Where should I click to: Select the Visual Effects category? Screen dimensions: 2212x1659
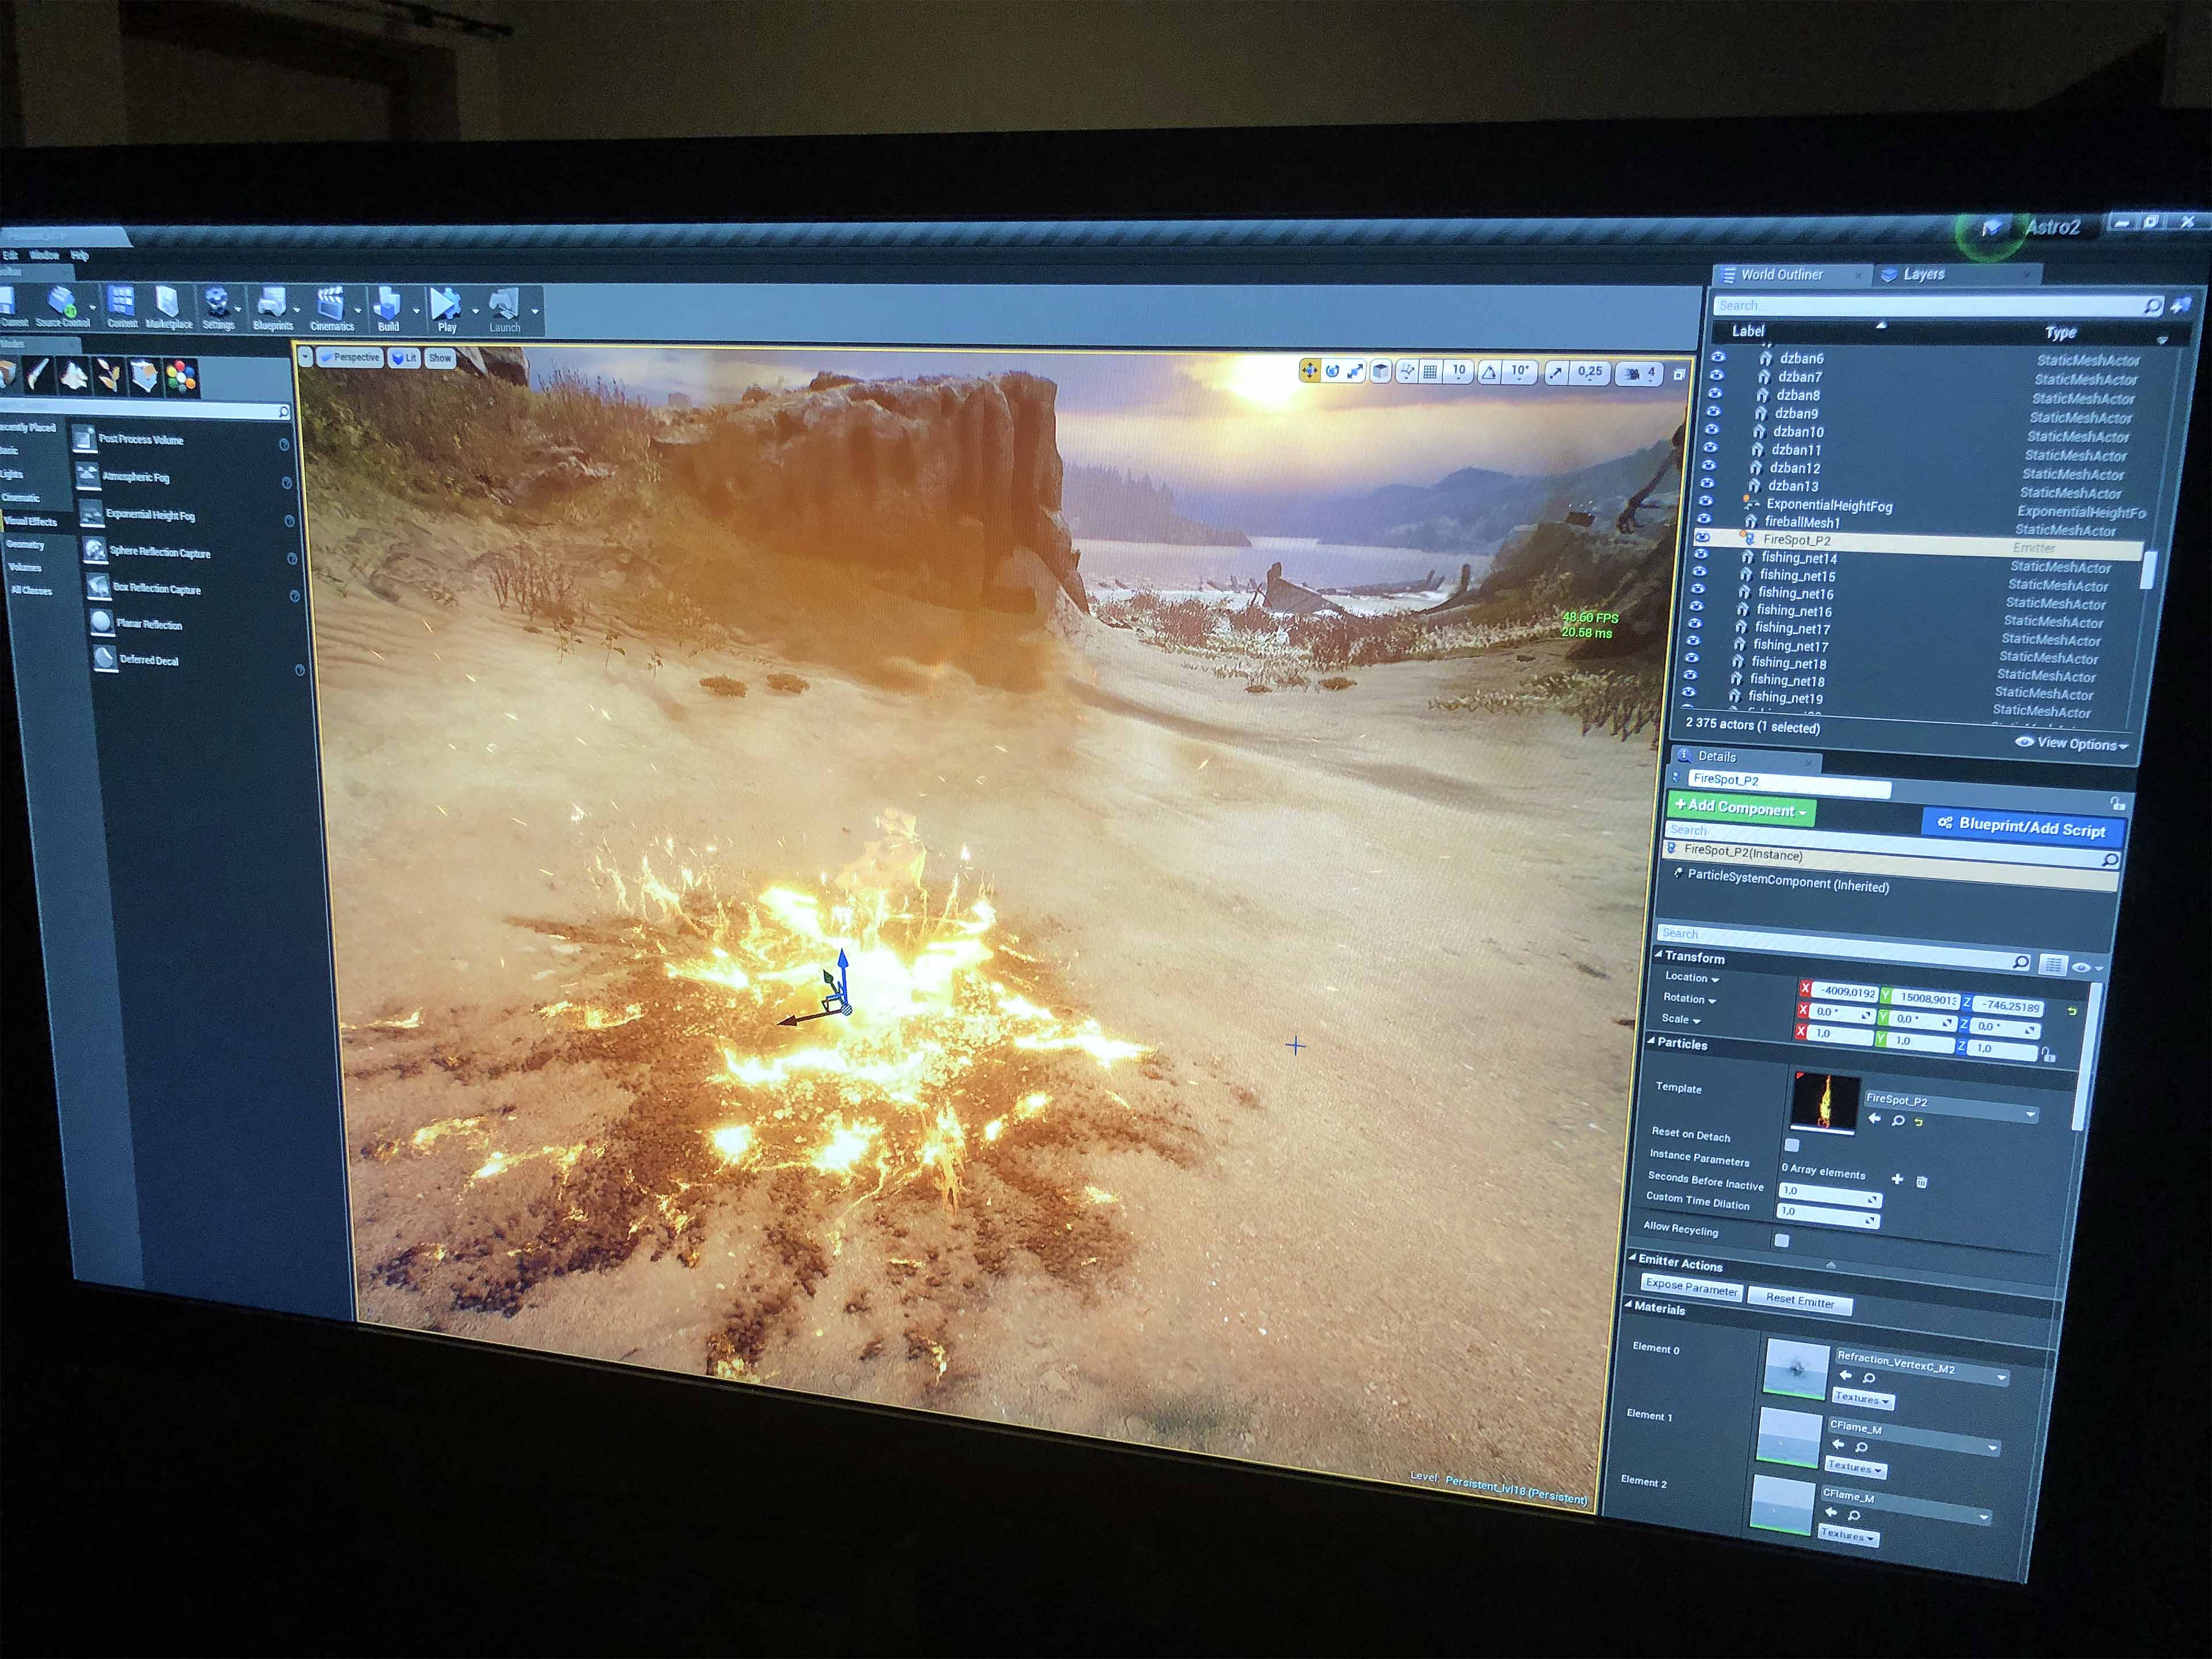pyautogui.click(x=30, y=521)
